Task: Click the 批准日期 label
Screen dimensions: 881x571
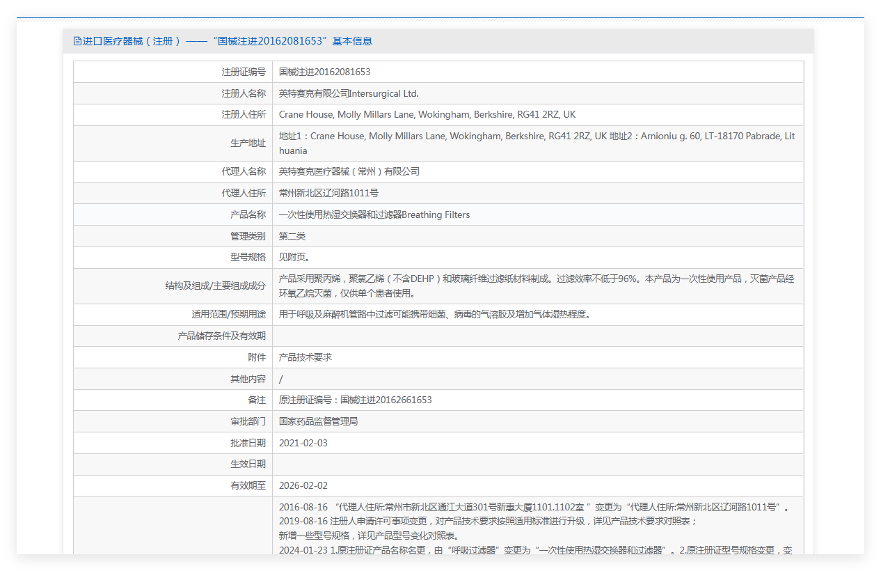Action: tap(248, 444)
